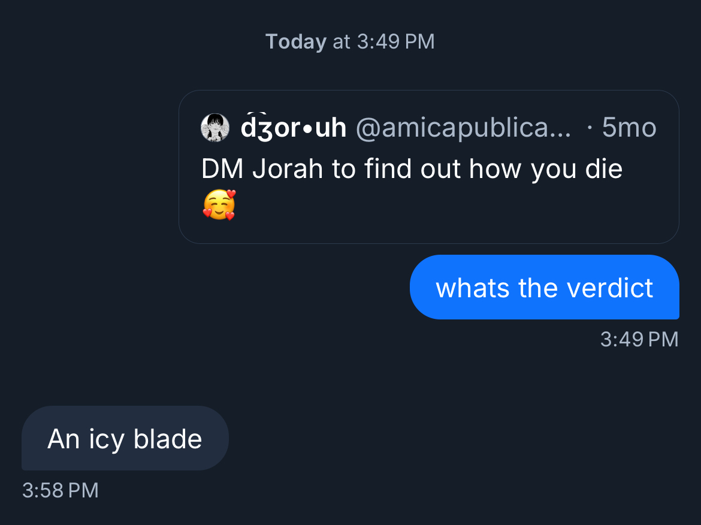Click the 'Today at 3:49 PM' date header
The width and height of the screenshot is (701, 525).
coord(350,42)
